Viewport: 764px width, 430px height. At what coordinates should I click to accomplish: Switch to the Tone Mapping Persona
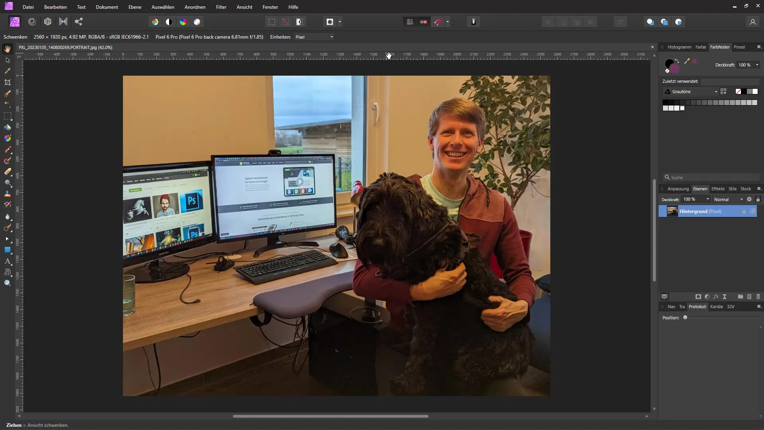point(63,22)
